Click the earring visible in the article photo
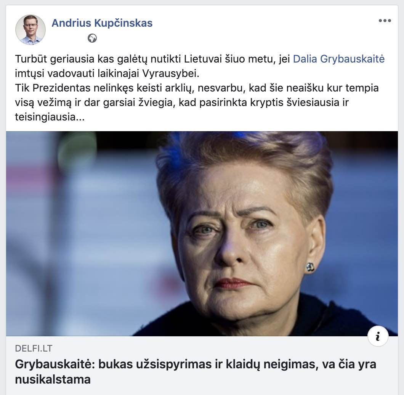The image size is (404, 395). [x=310, y=267]
